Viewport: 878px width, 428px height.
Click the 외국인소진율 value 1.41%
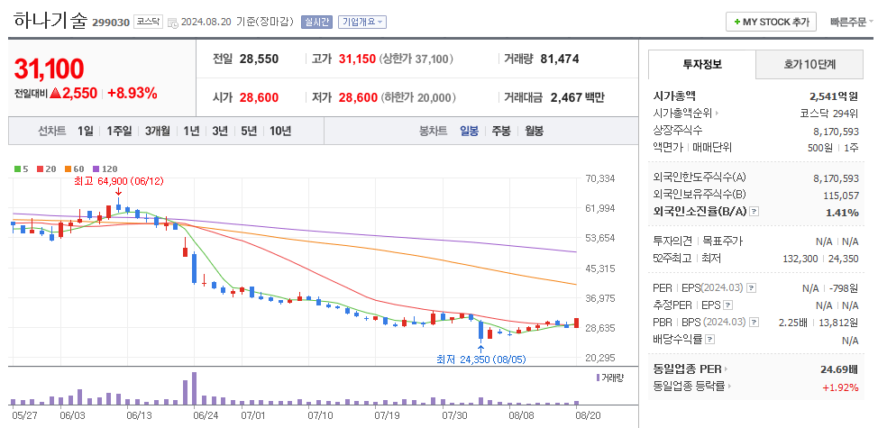pyautogui.click(x=842, y=213)
